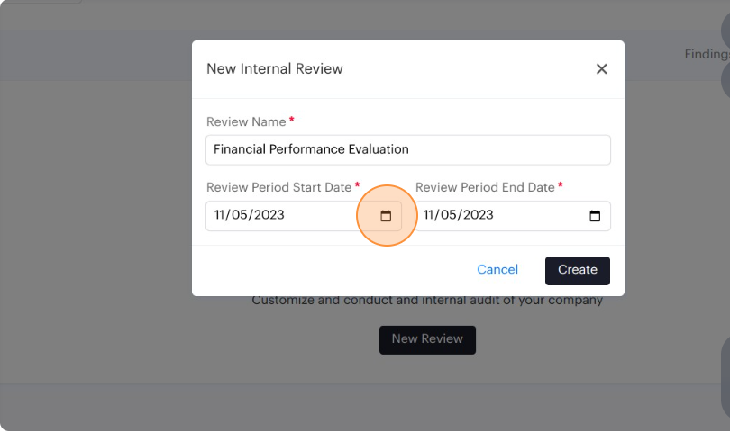Viewport: 730px width, 432px height.
Task: Click the audit description text below the dialog
Action: [x=427, y=301]
